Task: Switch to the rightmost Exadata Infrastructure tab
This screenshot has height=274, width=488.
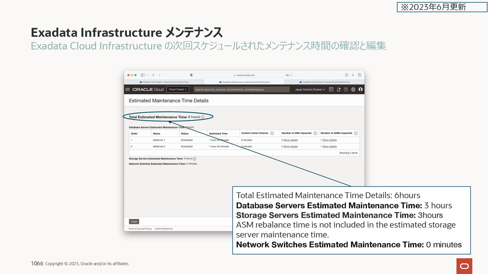Action: point(325,82)
